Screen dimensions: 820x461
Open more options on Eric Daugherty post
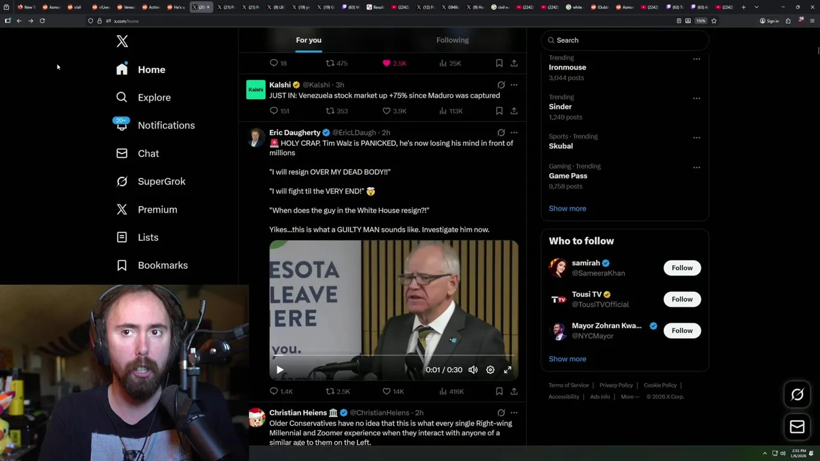(514, 133)
